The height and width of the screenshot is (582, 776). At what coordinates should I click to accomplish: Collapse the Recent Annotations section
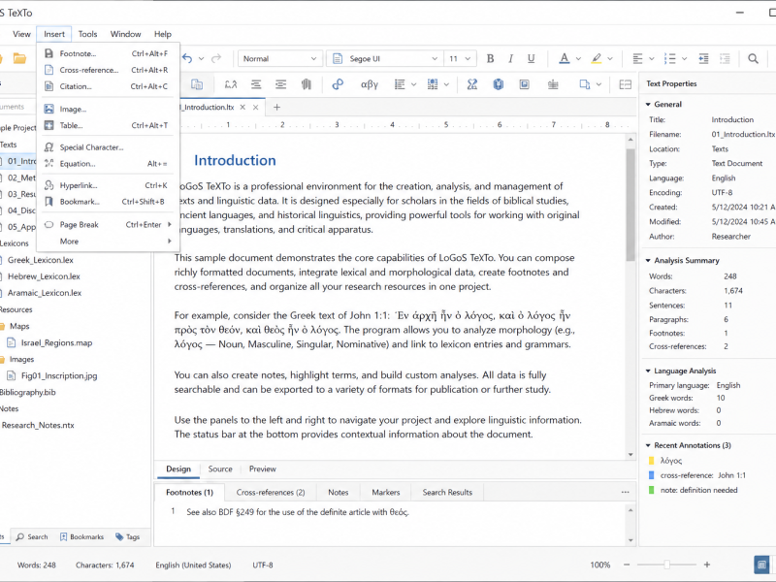tap(648, 445)
